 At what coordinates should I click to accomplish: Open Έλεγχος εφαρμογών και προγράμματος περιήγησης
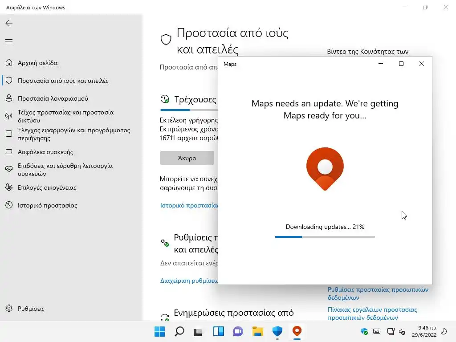pyautogui.click(x=73, y=134)
